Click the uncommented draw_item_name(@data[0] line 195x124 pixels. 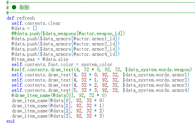[x=58, y=100]
